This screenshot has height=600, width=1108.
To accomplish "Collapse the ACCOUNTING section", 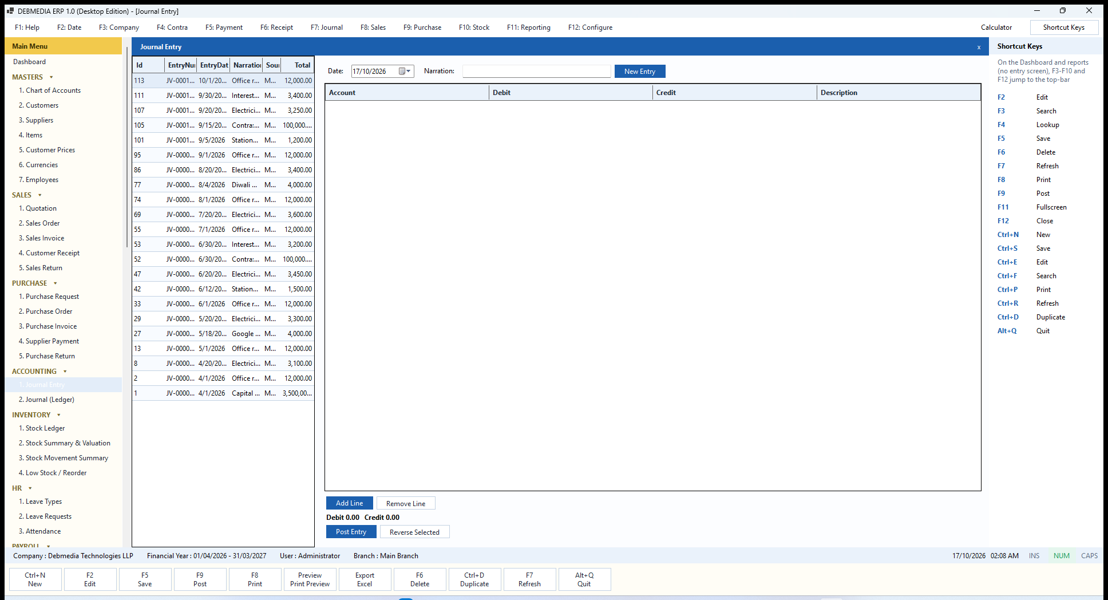I will coord(65,372).
